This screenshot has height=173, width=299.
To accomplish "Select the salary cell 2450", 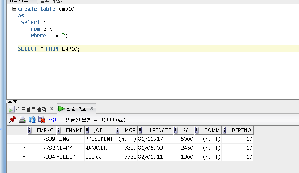I will (x=184, y=148).
